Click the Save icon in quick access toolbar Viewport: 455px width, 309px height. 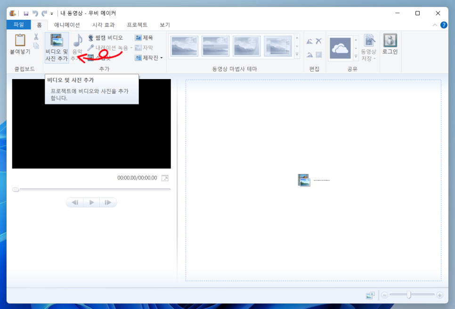[26, 13]
